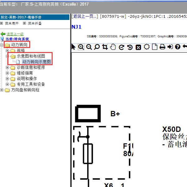Choose the hand pan tool
This screenshot has width=187, height=187.
[113, 47]
